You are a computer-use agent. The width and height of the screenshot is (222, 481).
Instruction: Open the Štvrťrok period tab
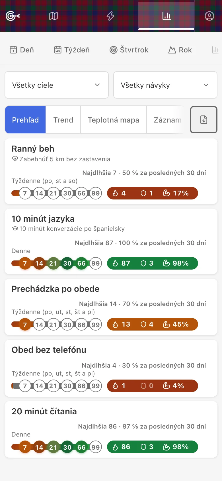point(129,50)
